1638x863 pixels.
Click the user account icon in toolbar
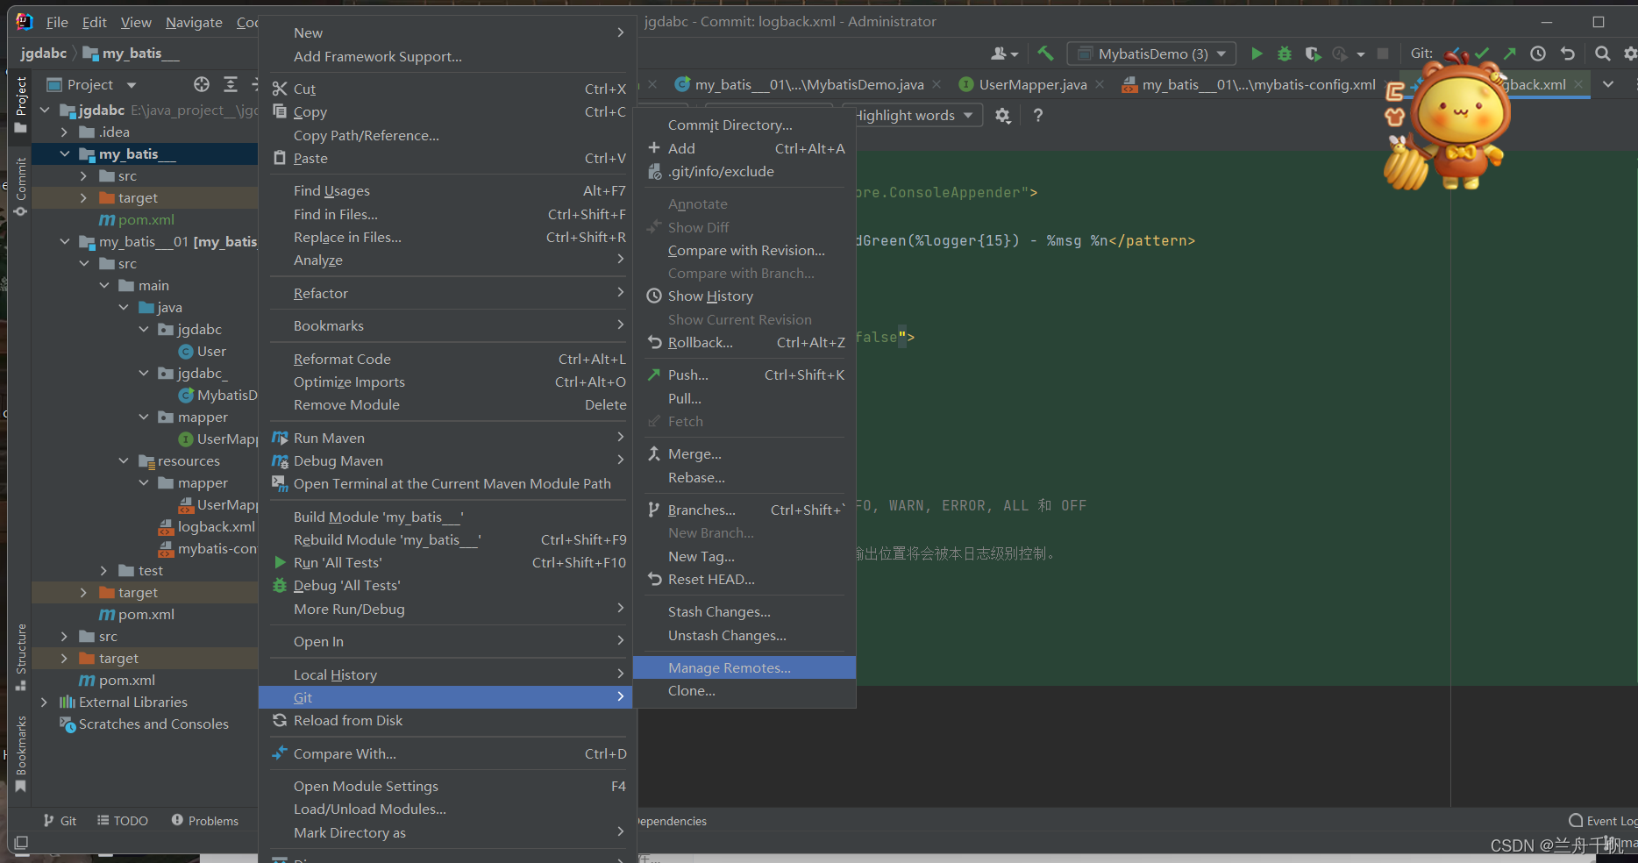1004,53
